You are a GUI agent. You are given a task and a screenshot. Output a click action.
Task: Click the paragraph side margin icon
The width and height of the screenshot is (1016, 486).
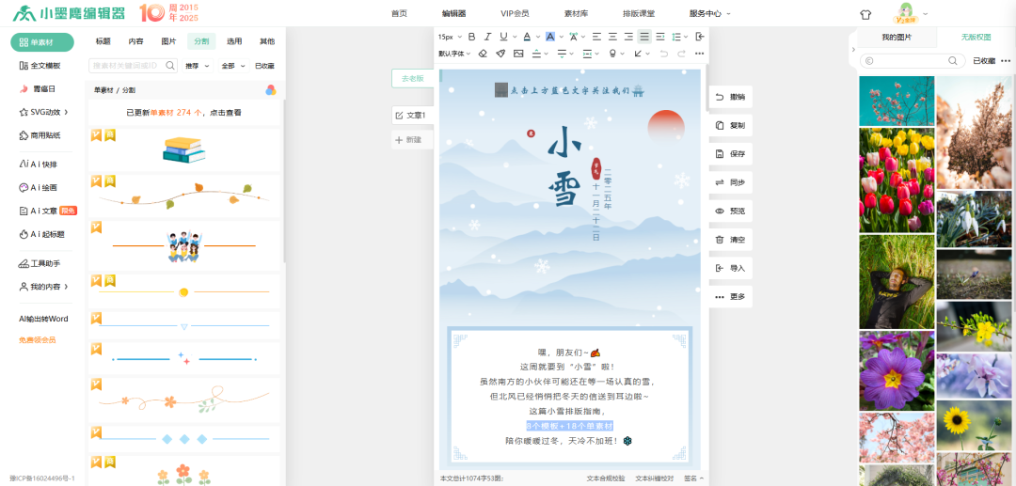click(x=587, y=54)
